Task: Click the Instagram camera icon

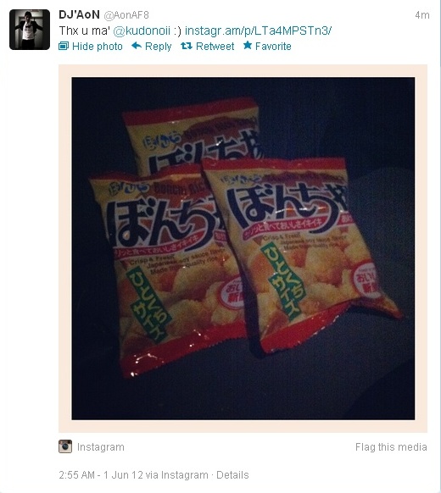Action: tap(65, 446)
